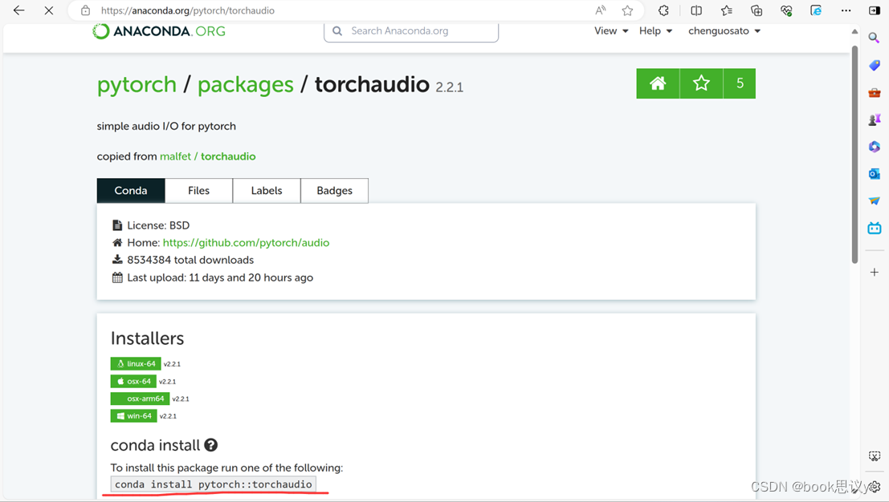Toggle the sidebar panel icon at top right
This screenshot has width=889, height=502.
click(x=875, y=10)
